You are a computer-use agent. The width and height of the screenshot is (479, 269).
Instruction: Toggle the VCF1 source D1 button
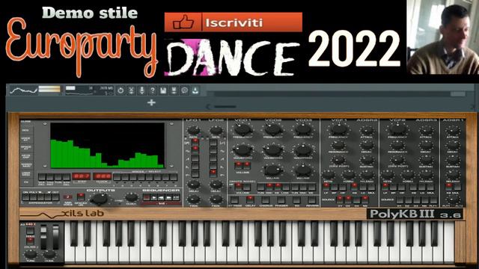(340, 200)
